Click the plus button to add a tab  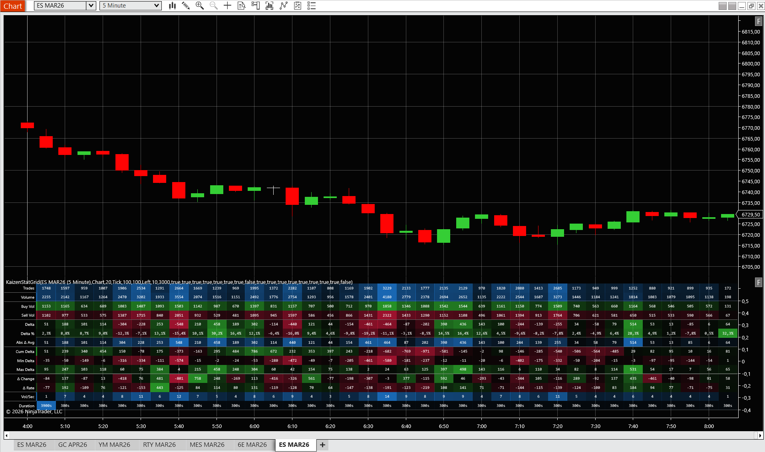coord(322,444)
